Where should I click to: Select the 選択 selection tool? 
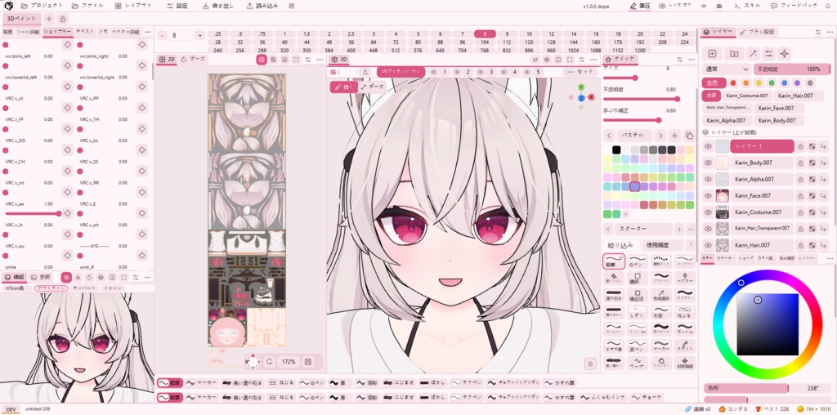[638, 278]
